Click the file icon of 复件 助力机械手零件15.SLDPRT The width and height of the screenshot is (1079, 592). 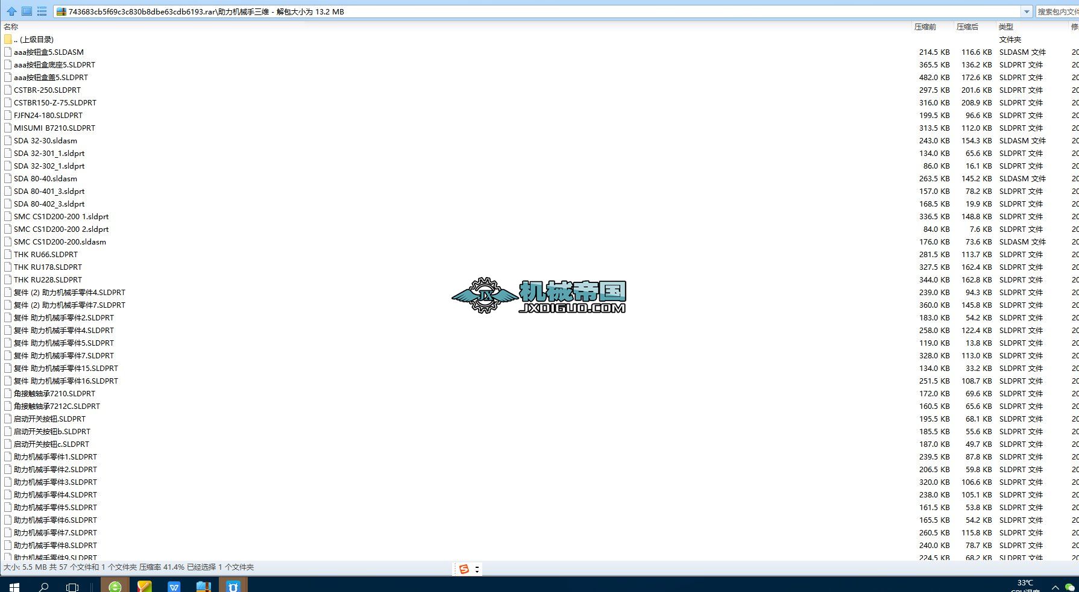(x=8, y=368)
